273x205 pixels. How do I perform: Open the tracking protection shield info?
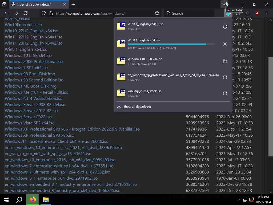pos(44,13)
